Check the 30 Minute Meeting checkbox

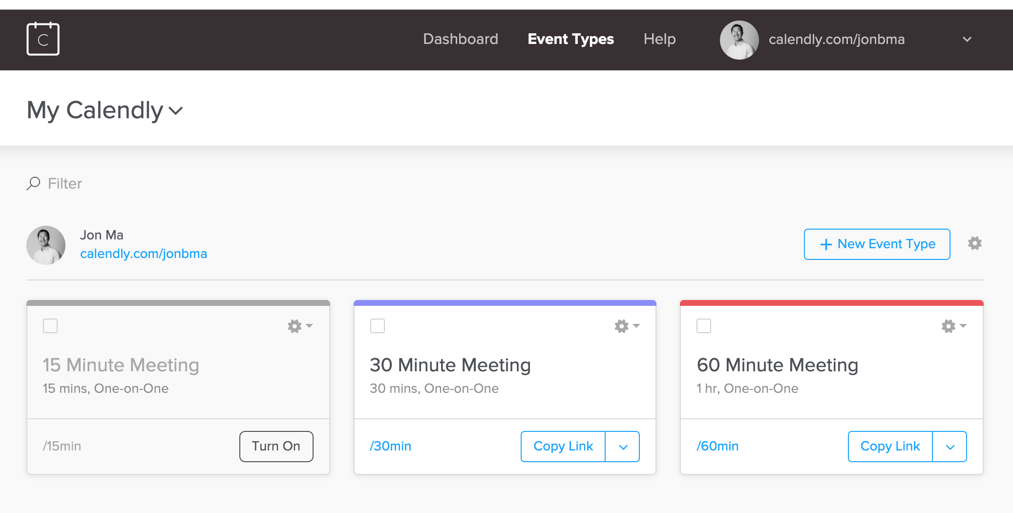click(378, 326)
